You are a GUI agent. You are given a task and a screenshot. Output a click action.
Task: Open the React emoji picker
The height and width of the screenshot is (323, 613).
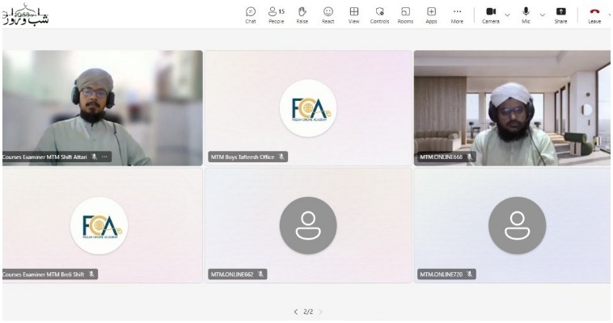328,15
